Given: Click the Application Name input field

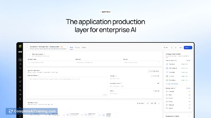Looking at the screenshot, I should coord(51,62).
